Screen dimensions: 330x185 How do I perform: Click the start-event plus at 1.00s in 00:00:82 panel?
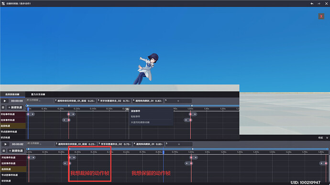tap(196, 157)
